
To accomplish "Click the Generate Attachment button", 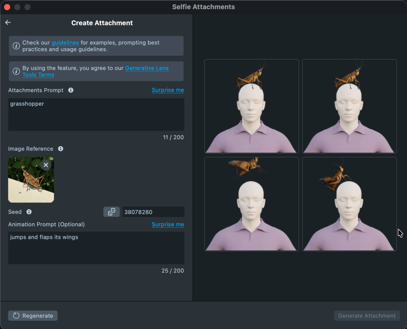I will point(367,316).
